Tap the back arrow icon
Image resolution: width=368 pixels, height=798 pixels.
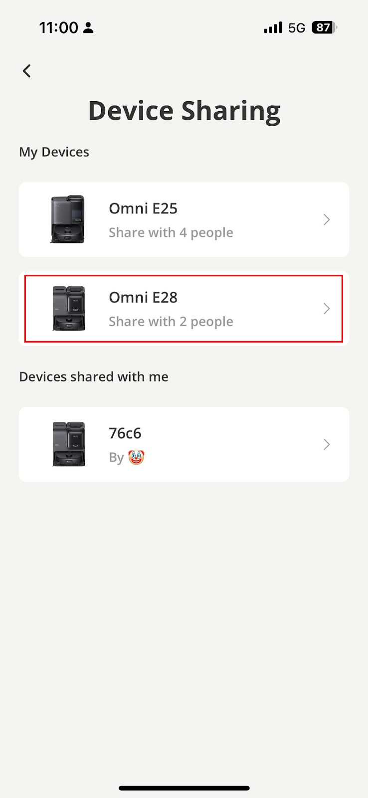tap(27, 71)
